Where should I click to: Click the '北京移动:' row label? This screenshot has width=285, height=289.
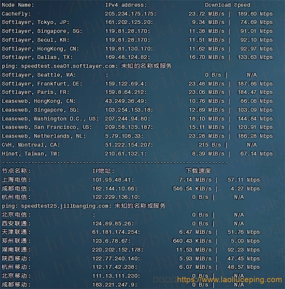tap(16, 276)
